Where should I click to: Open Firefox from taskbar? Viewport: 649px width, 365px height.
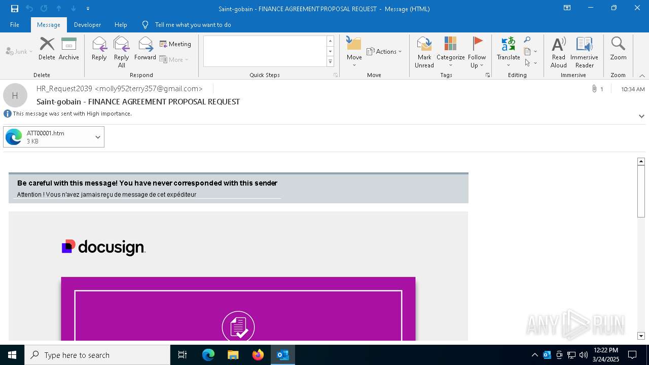click(258, 355)
